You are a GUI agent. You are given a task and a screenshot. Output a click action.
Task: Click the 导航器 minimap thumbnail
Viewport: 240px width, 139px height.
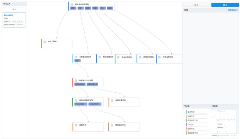(224, 121)
